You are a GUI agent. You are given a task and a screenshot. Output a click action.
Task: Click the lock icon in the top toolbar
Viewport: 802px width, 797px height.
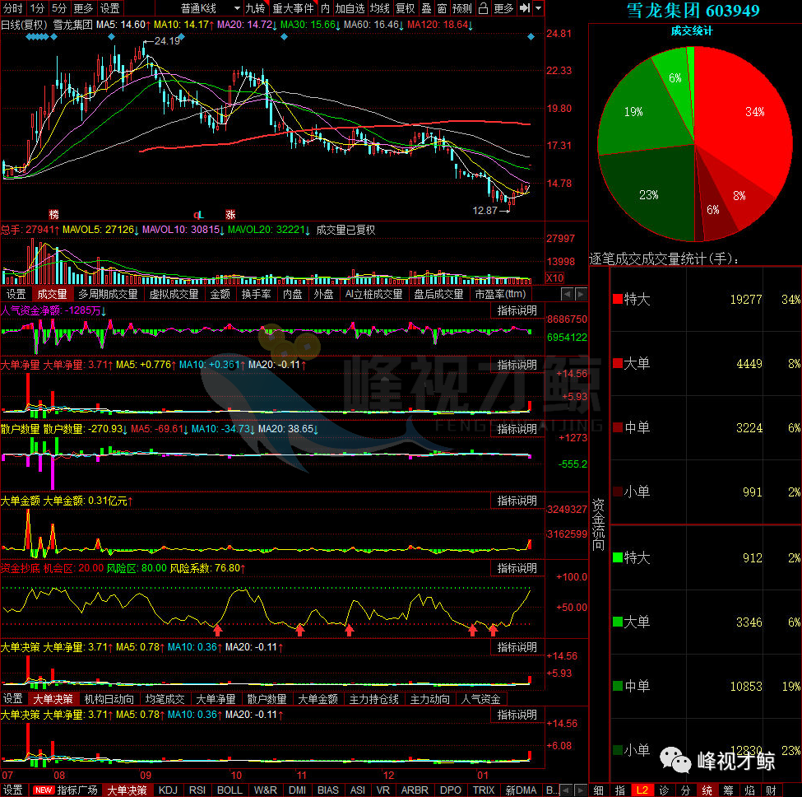[x=482, y=8]
